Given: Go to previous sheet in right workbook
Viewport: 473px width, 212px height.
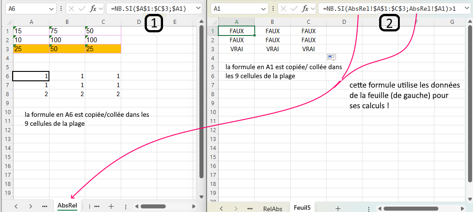Looking at the screenshot, I should click(x=222, y=208).
